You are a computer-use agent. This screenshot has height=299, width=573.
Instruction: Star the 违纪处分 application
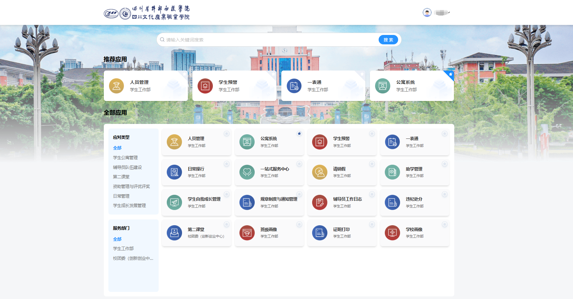(445, 194)
